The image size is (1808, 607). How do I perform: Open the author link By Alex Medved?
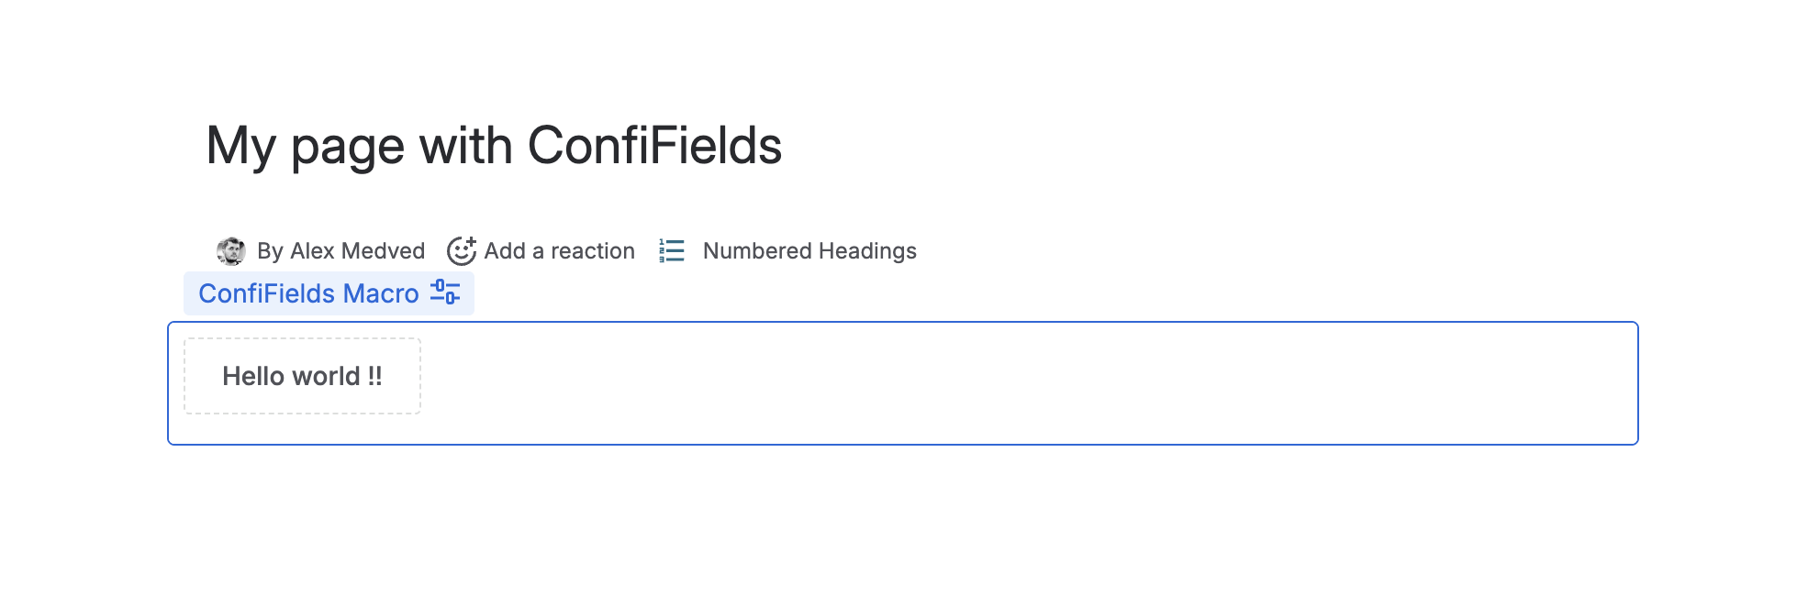click(x=340, y=251)
